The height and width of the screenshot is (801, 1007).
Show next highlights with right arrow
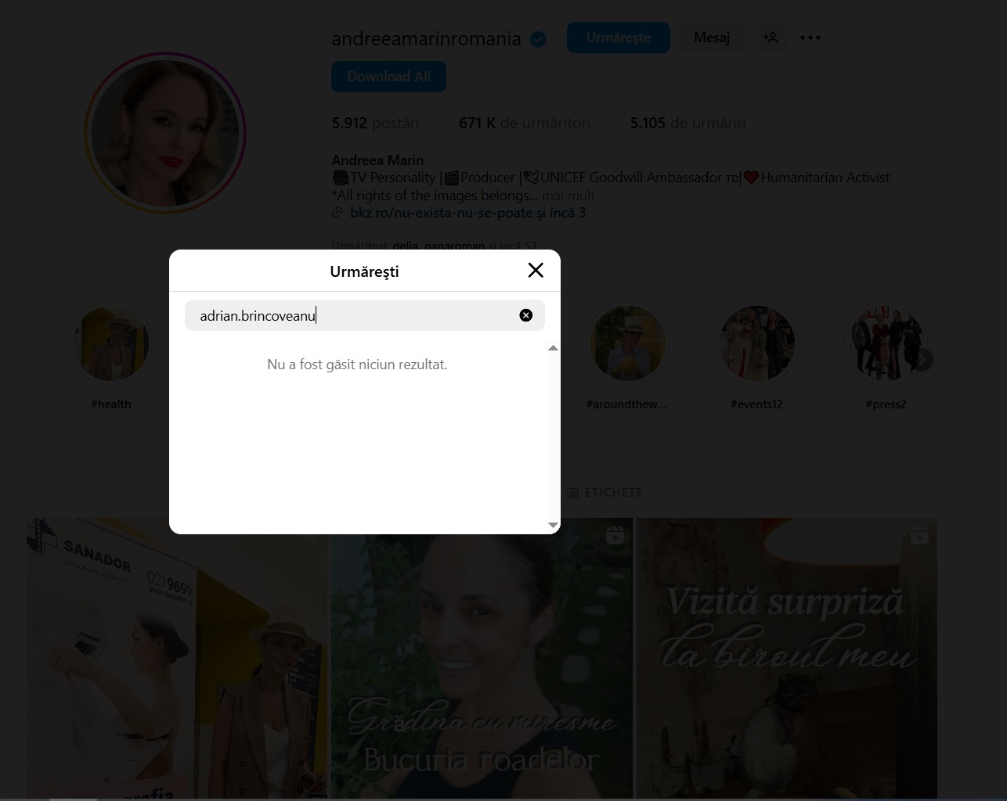coord(923,360)
